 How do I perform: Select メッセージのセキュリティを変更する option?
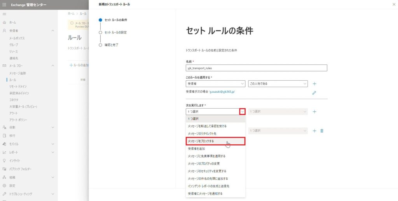pyautogui.click(x=215, y=171)
